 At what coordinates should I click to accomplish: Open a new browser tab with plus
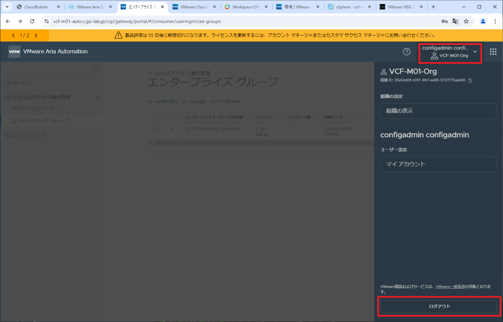tap(433, 7)
